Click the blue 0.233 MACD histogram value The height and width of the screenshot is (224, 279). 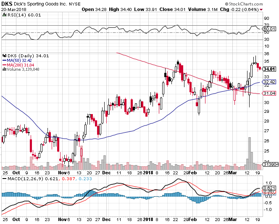click(x=85, y=179)
